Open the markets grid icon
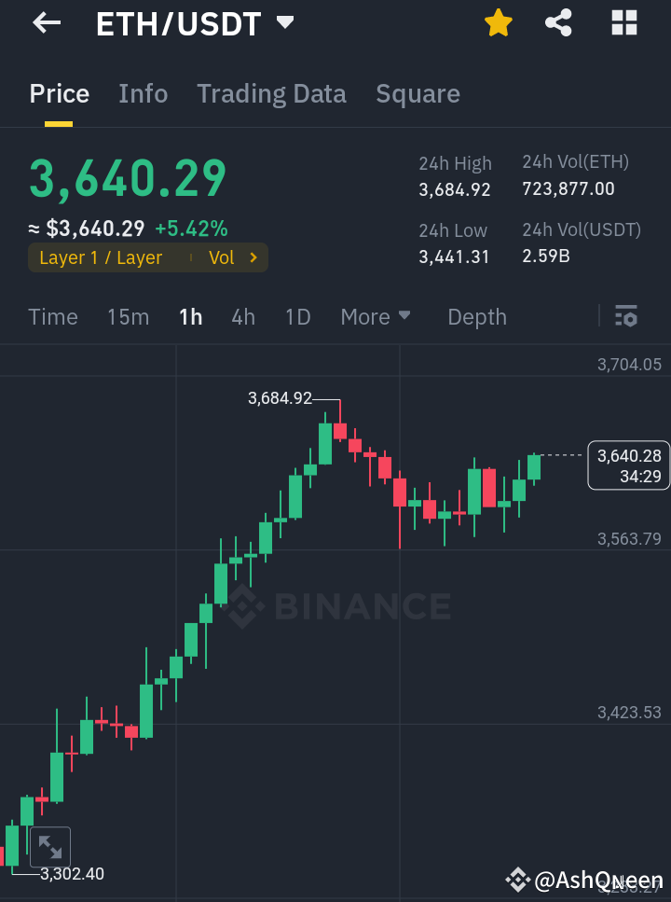 623,22
